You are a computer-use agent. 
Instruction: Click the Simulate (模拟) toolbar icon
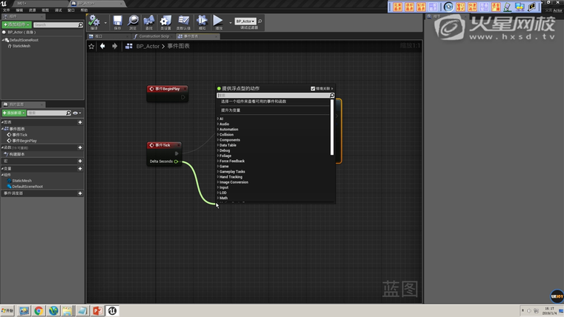tap(202, 21)
